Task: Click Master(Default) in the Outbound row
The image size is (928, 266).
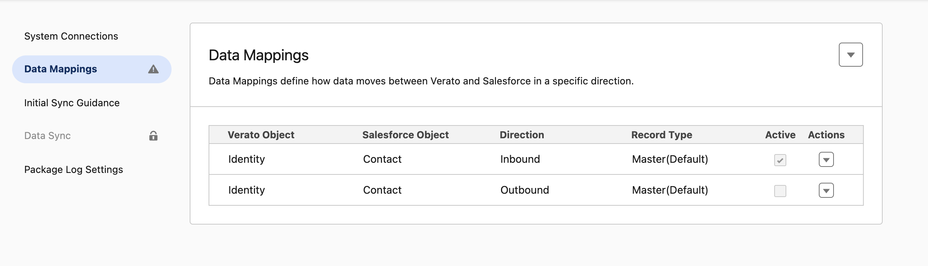Action: click(x=670, y=190)
